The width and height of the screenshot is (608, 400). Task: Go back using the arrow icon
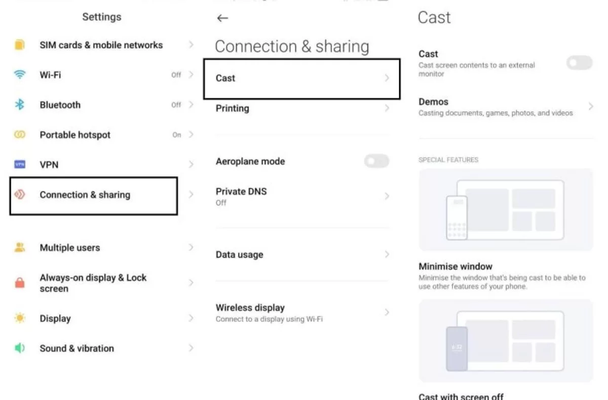pyautogui.click(x=222, y=18)
